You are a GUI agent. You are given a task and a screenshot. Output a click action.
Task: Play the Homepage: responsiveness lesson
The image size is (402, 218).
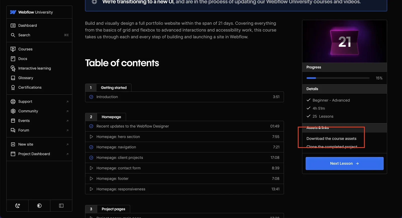pos(184,189)
